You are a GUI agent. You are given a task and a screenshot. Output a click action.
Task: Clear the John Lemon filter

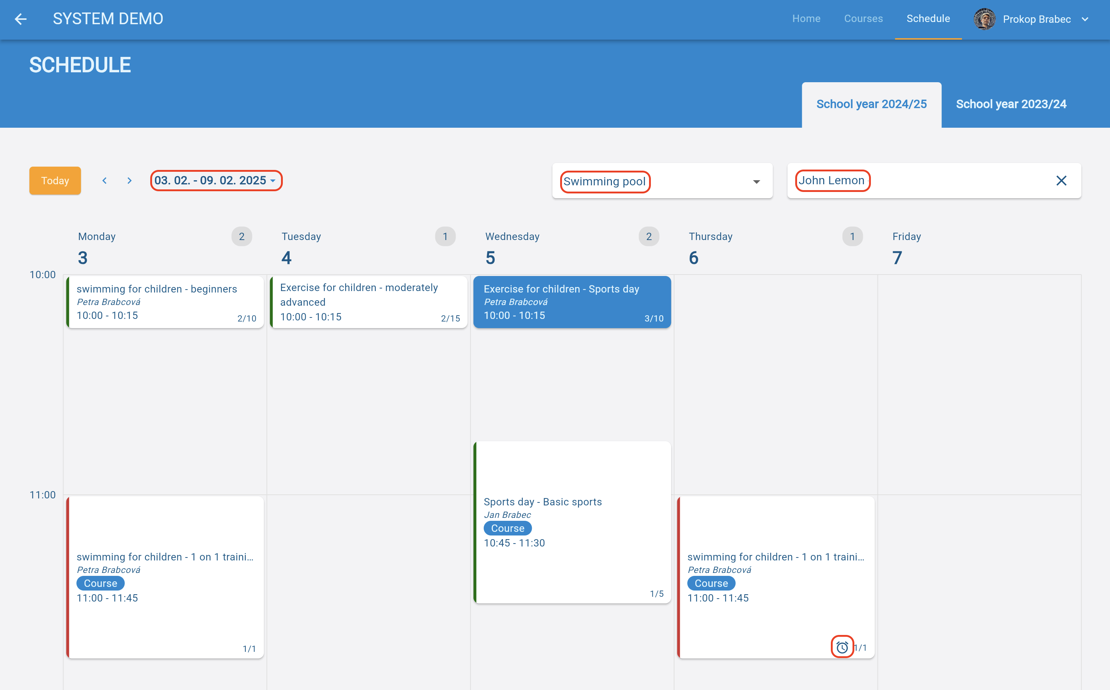(1061, 181)
